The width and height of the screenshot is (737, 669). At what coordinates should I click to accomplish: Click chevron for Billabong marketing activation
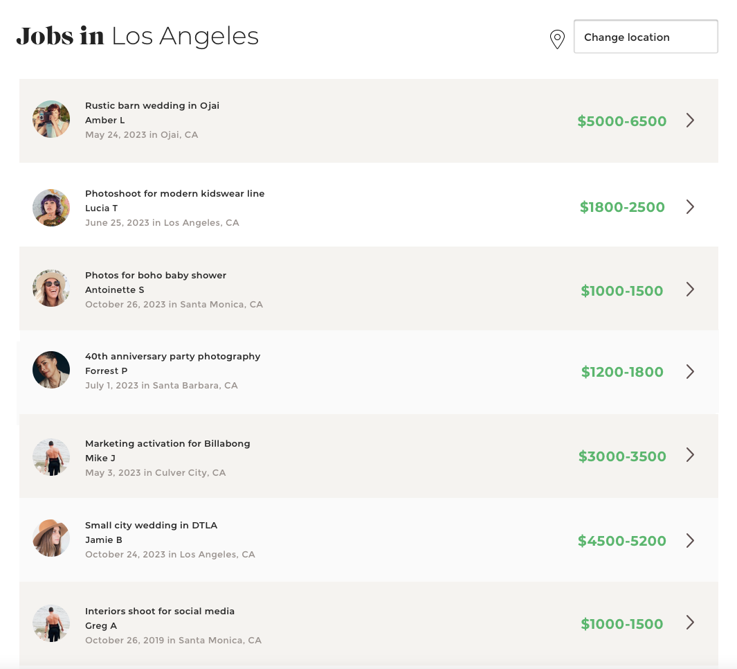click(690, 455)
